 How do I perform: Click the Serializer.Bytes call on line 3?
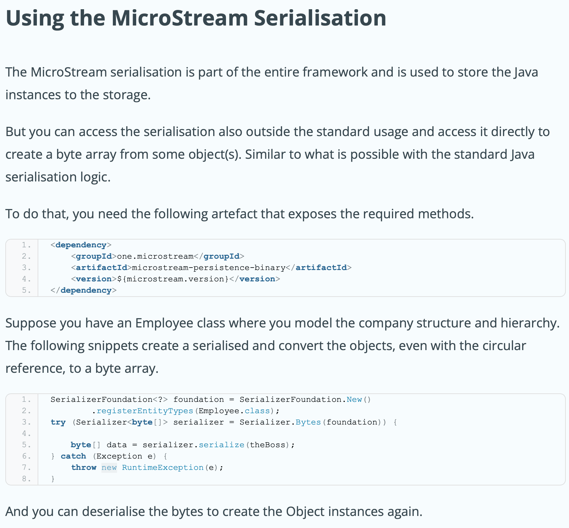coord(280,422)
